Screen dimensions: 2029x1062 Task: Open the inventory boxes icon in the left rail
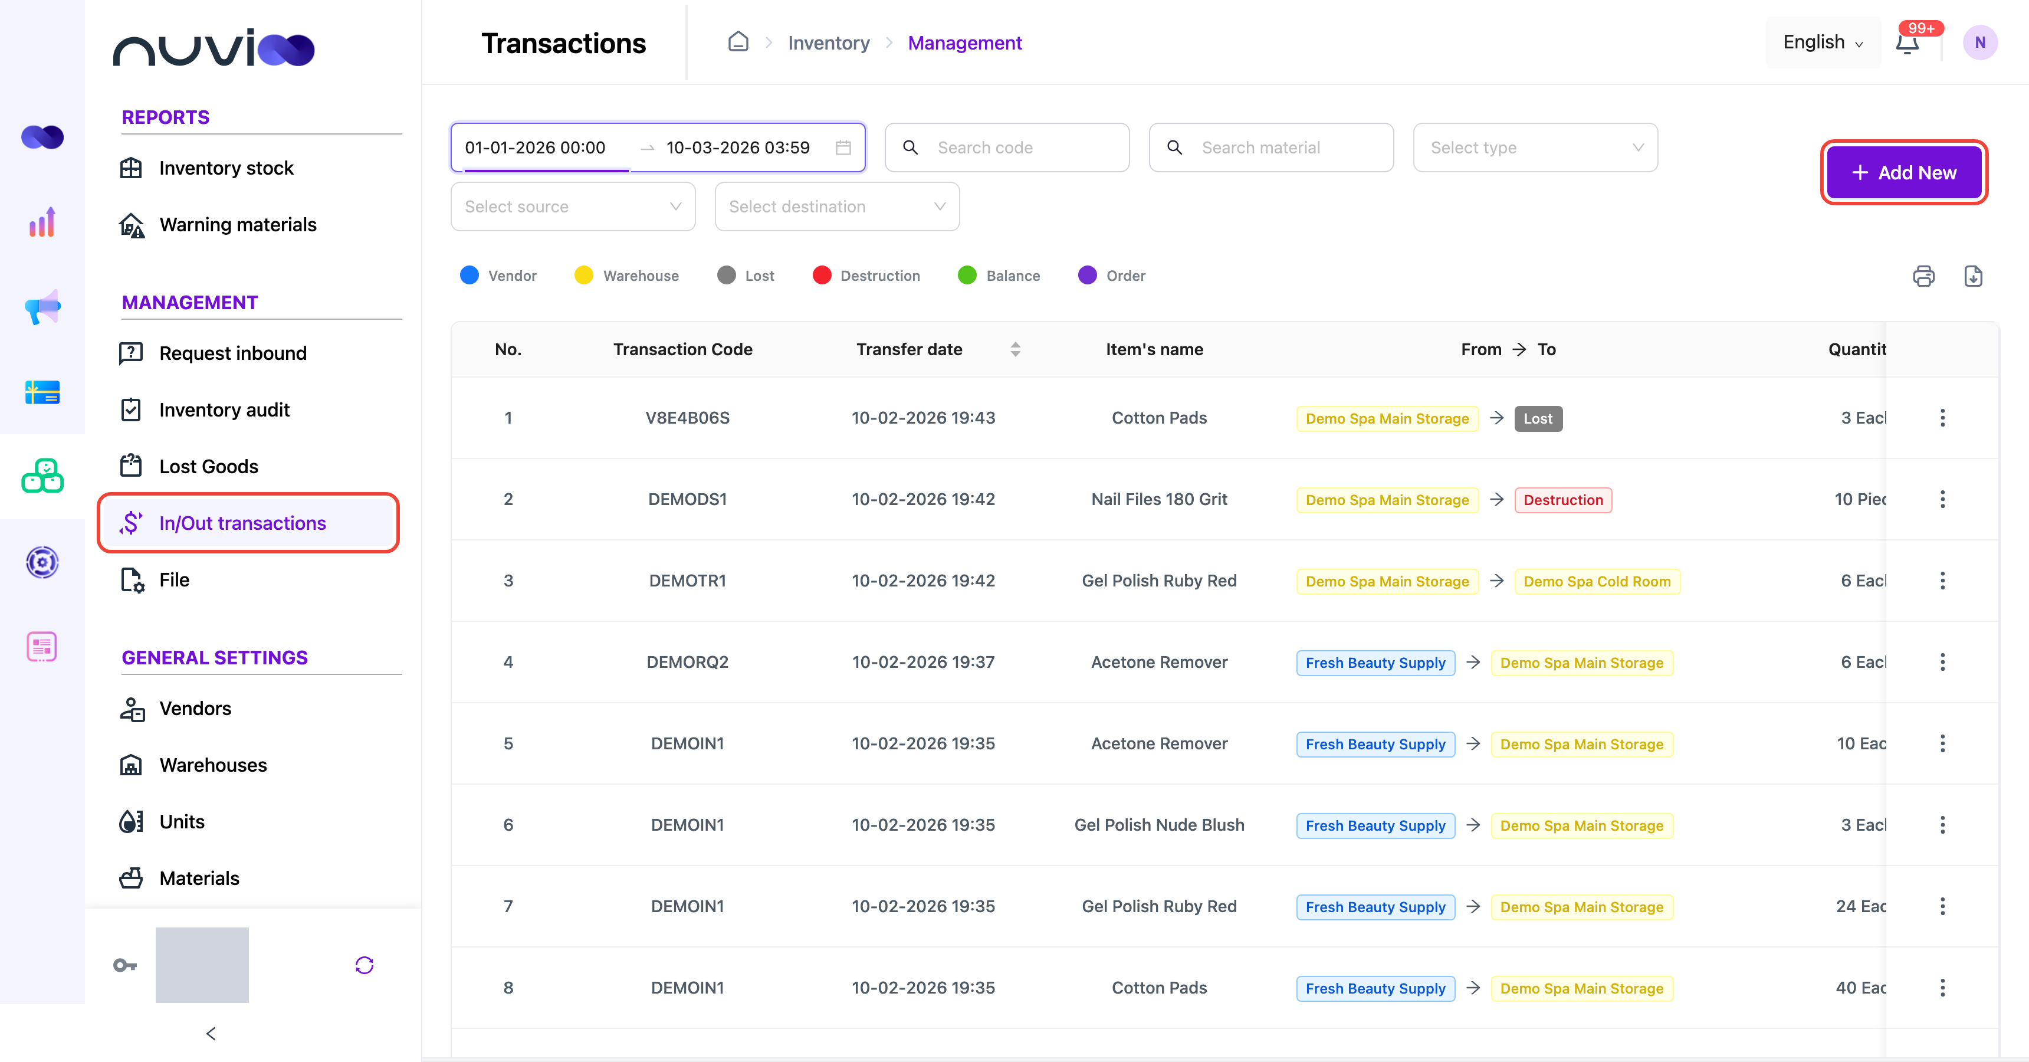point(42,476)
